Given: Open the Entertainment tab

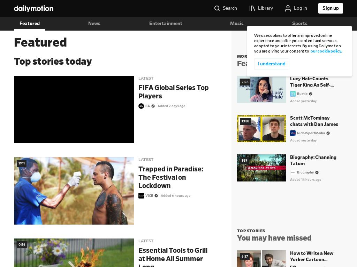Looking at the screenshot, I should pyautogui.click(x=166, y=24).
